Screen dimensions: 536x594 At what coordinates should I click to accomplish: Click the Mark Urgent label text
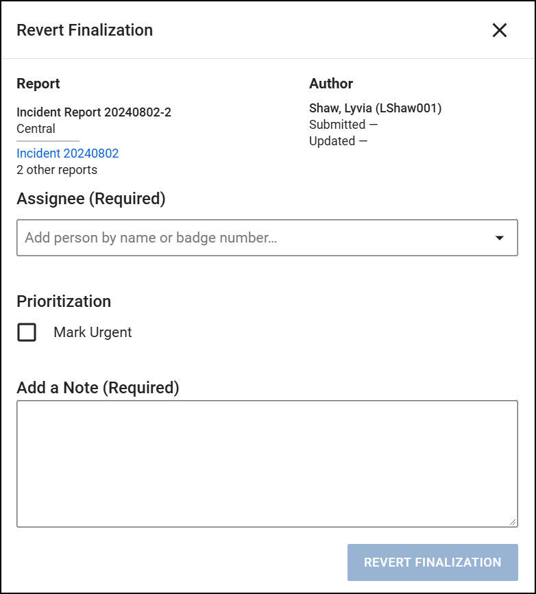(x=93, y=333)
